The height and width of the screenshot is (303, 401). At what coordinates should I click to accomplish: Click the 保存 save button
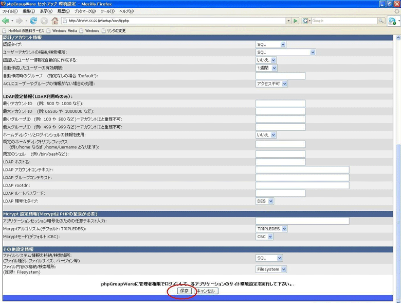coord(185,291)
